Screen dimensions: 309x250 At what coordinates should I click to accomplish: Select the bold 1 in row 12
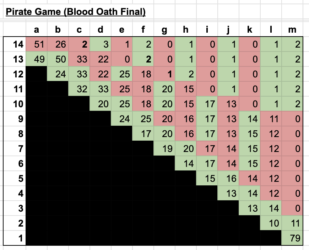pos(165,74)
